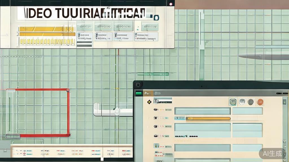Click the small window icon in the dialog corner

(137, 84)
